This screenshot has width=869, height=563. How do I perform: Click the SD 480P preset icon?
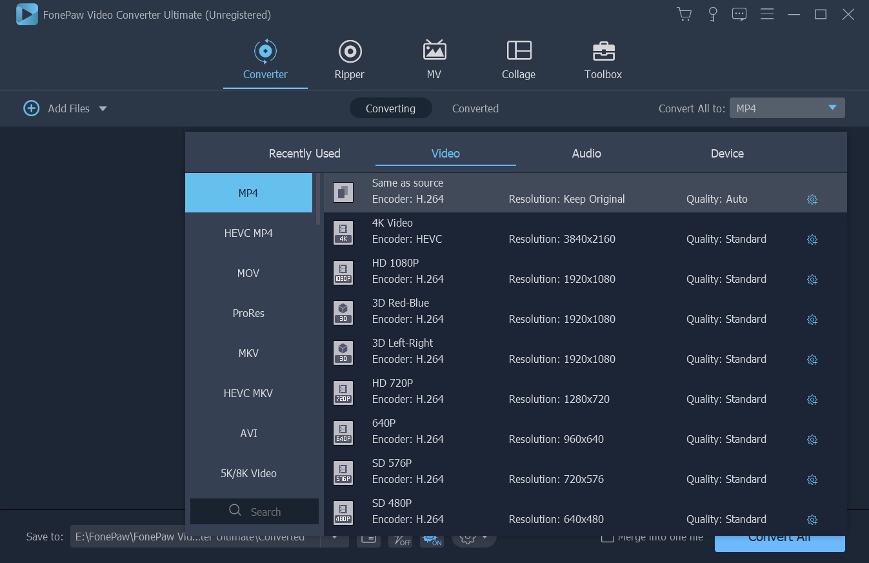[x=343, y=513]
